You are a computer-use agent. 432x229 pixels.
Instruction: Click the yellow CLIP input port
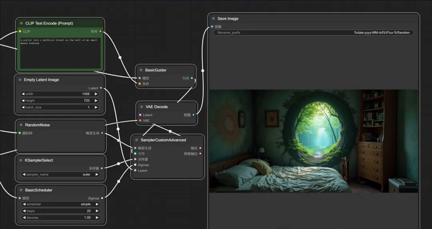[x=20, y=31]
